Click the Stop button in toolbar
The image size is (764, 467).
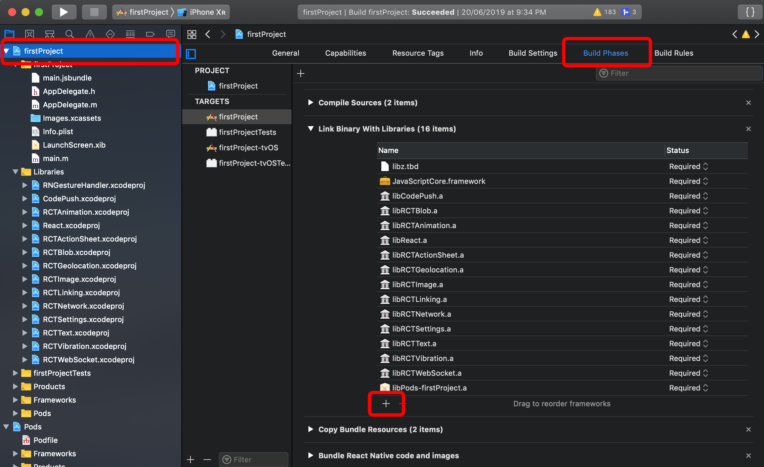(x=94, y=12)
